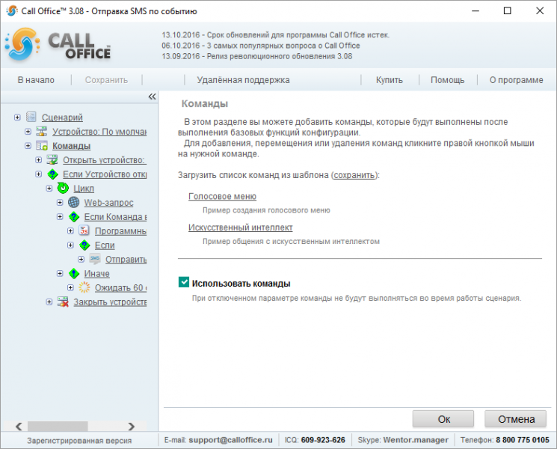Viewport: 557px width, 449px height.
Task: Click the green Если condition icon
Action: (x=84, y=245)
